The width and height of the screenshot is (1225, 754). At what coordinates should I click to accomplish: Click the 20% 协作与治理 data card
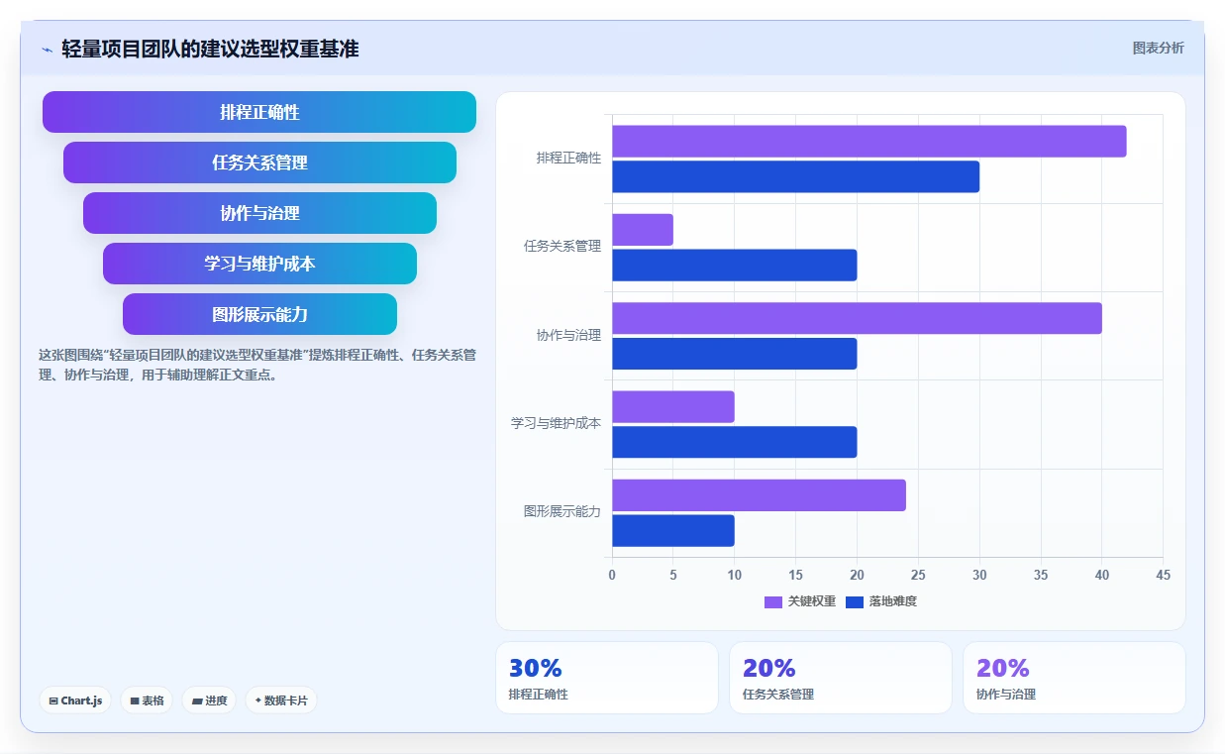point(1074,678)
